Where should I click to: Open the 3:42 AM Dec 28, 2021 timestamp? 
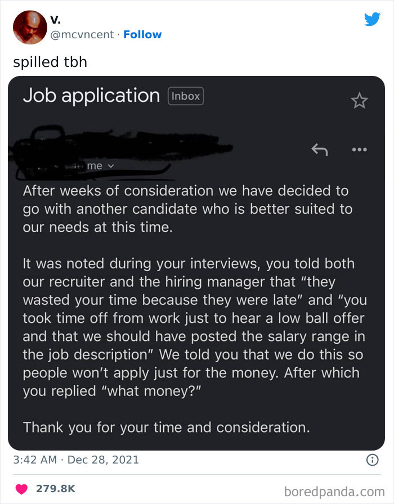[x=75, y=460]
